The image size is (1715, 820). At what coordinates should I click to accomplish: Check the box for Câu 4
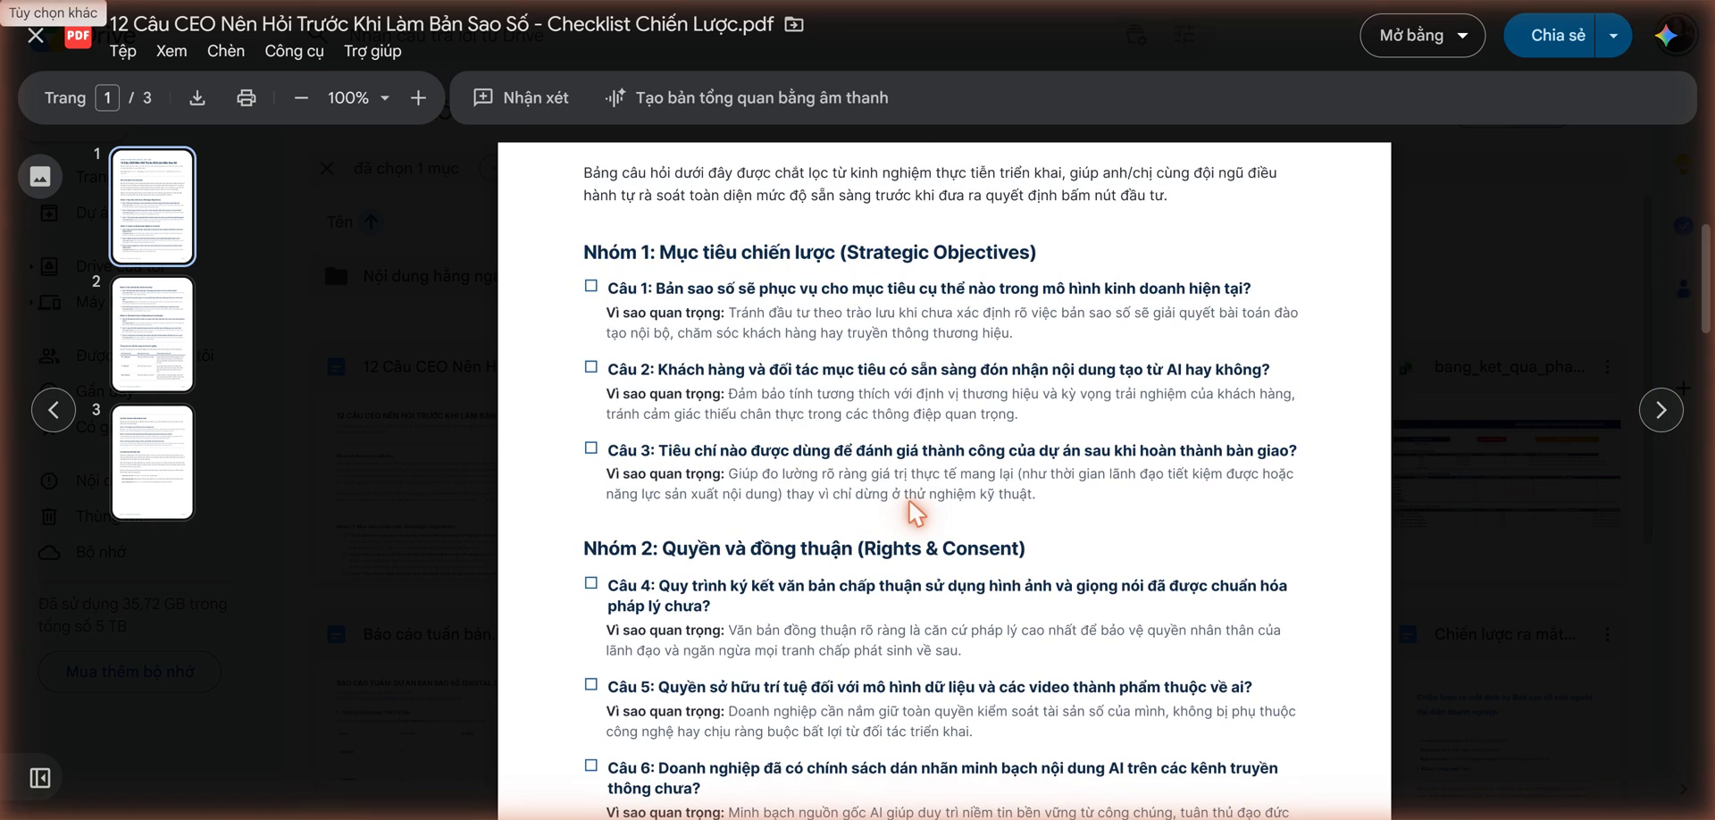591,583
